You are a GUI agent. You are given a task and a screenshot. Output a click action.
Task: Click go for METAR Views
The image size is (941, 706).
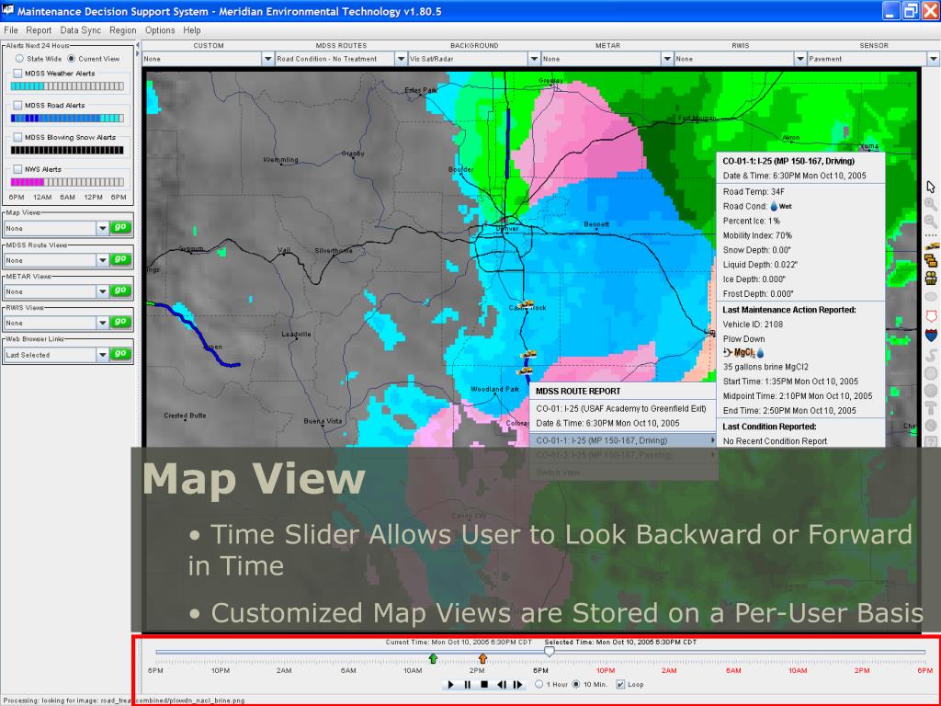click(x=120, y=290)
